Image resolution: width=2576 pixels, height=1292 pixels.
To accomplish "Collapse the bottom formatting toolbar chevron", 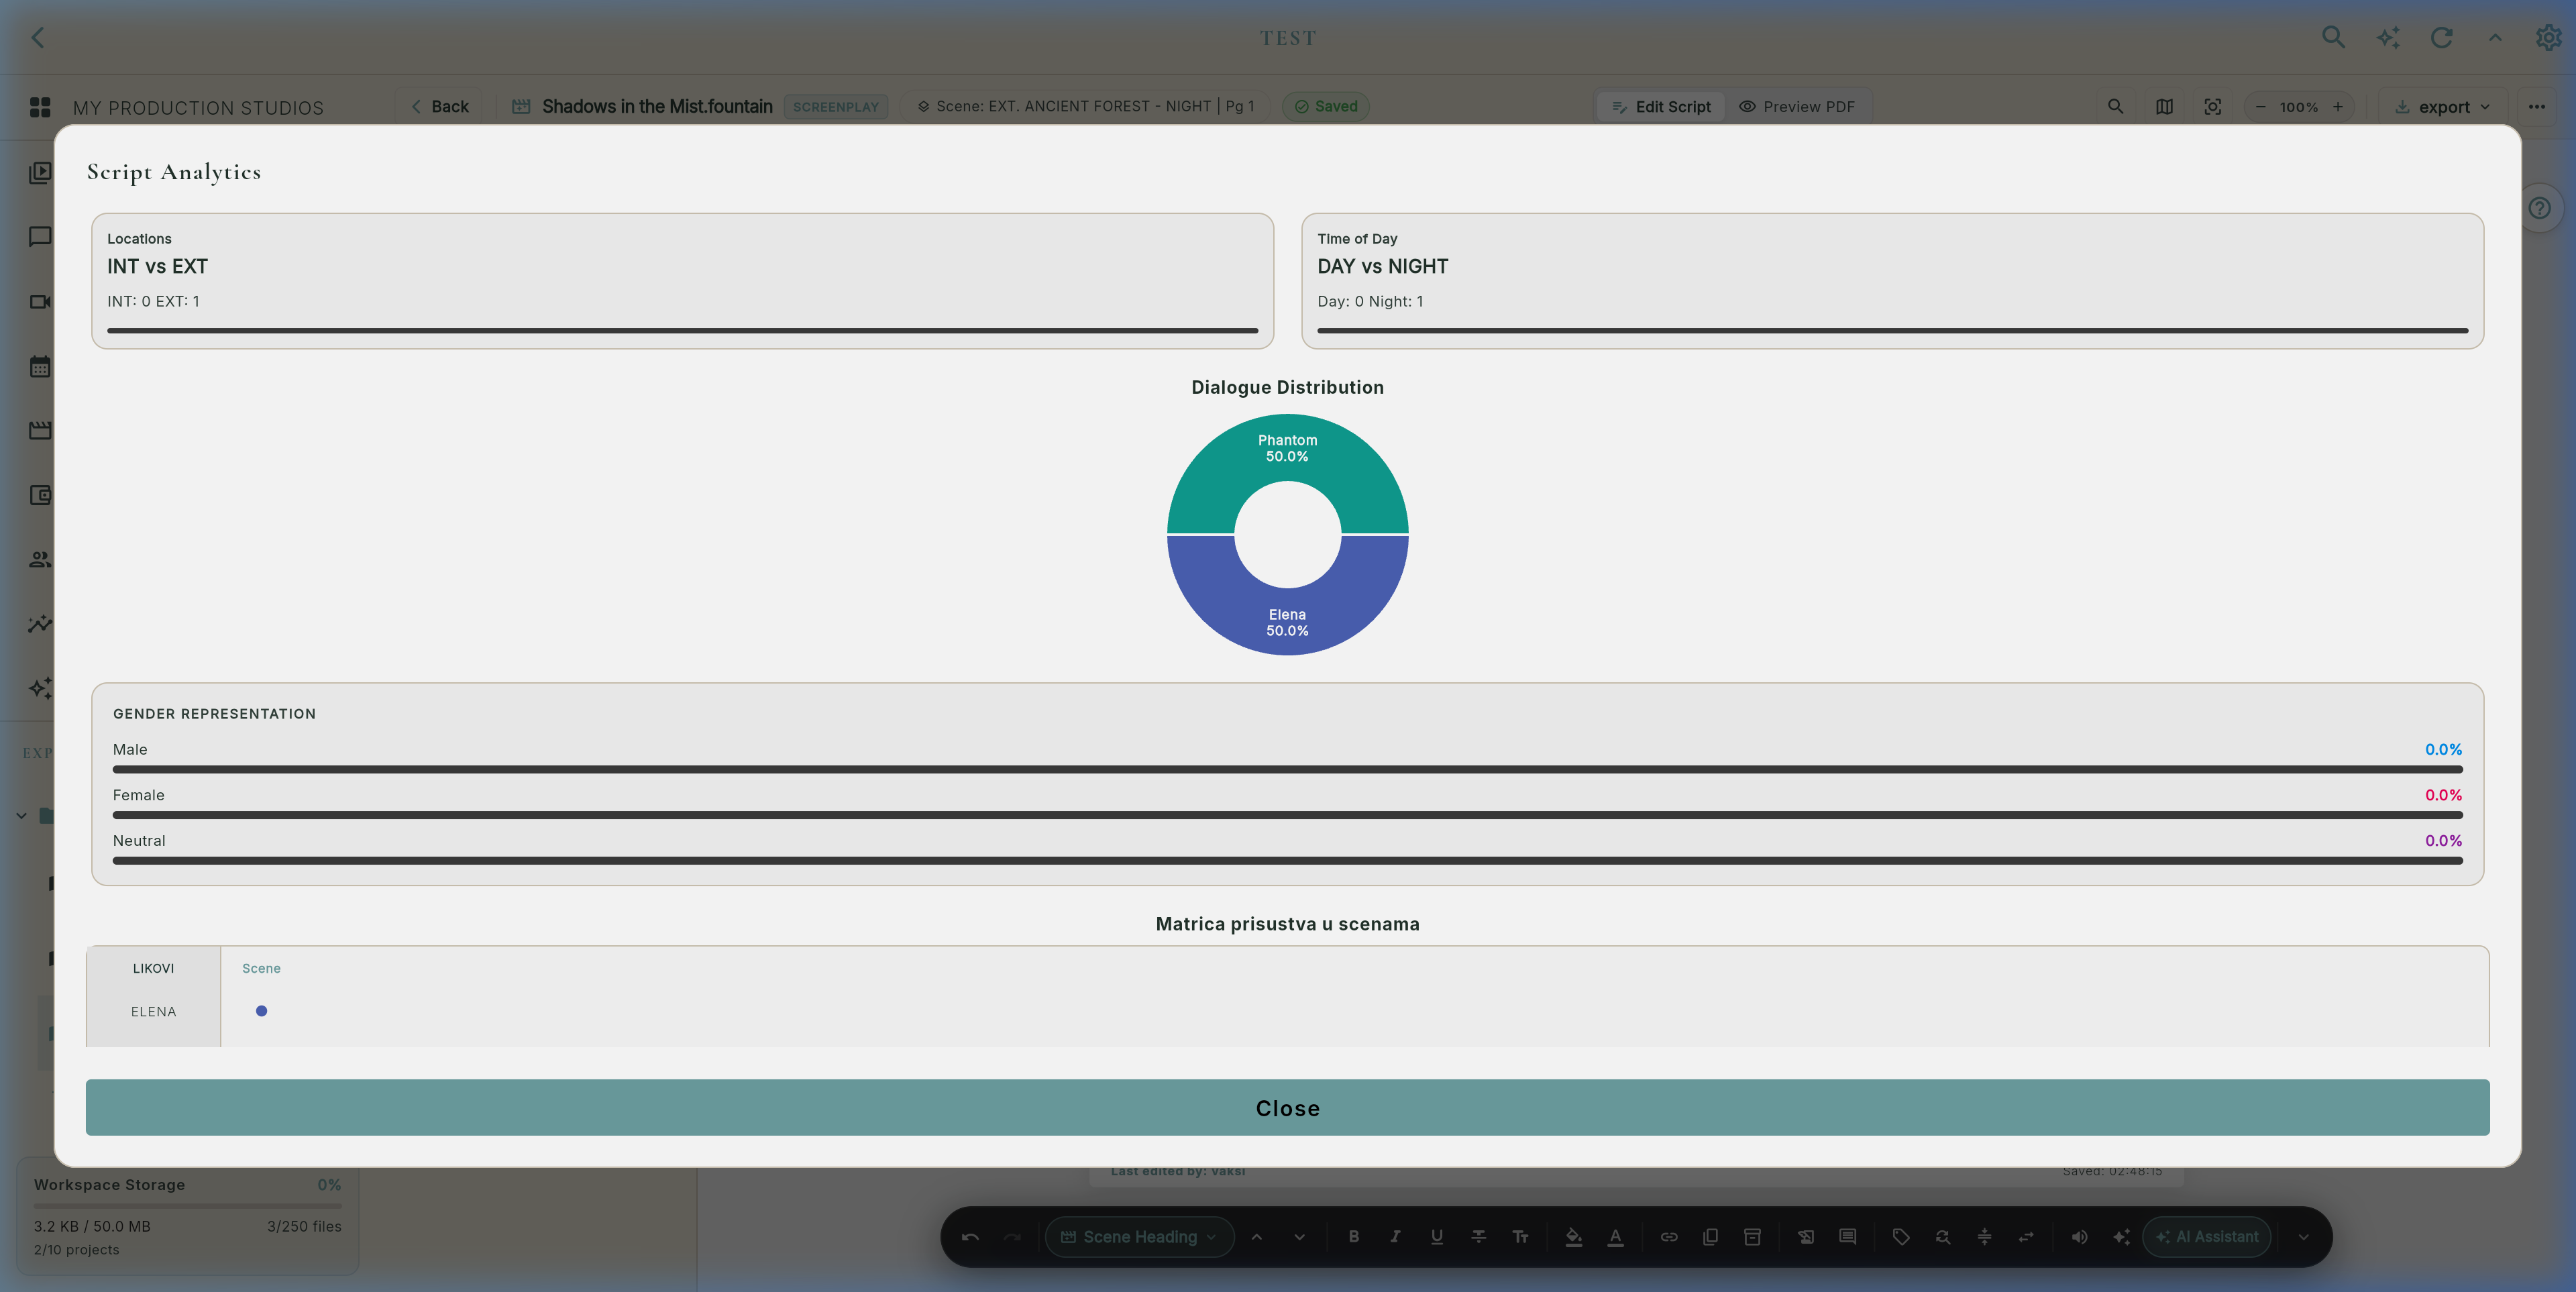I will pyautogui.click(x=2303, y=1237).
